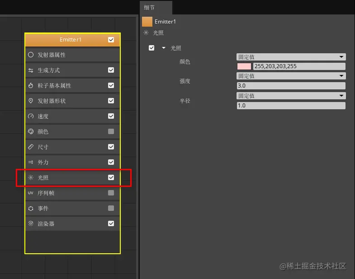Click the 颜色 palette icon
This screenshot has width=355, height=279.
click(x=31, y=131)
